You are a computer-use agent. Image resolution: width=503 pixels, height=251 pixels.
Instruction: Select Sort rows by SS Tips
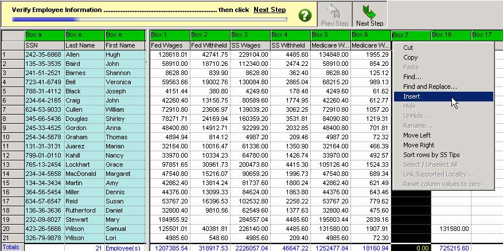point(431,155)
